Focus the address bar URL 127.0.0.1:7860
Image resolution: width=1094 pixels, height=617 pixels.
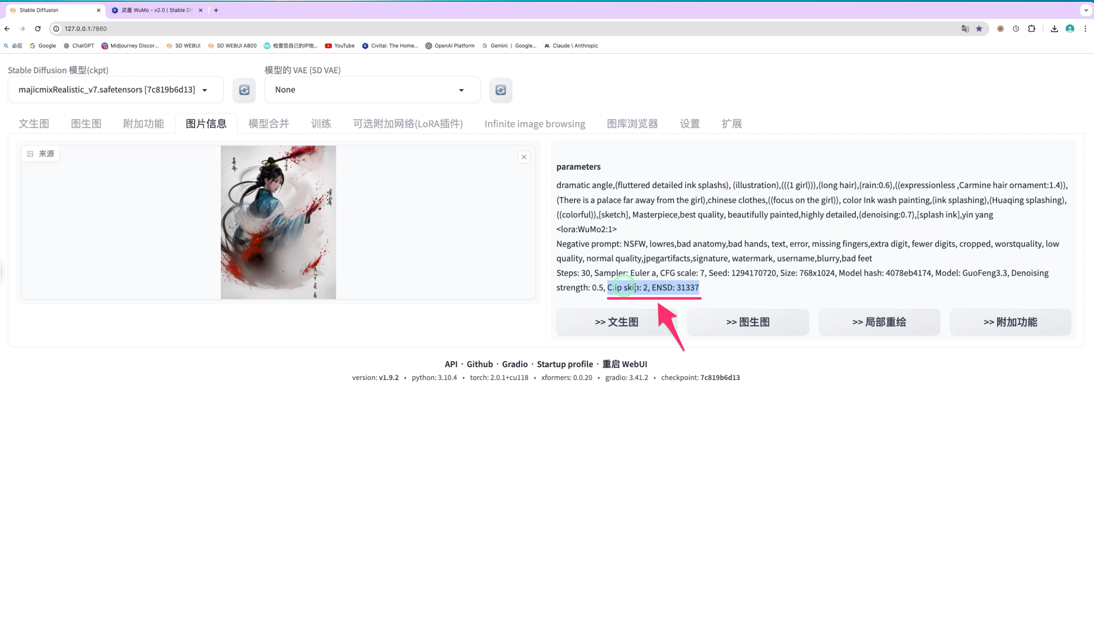click(86, 28)
